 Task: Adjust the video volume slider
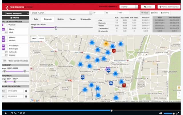(169, 113)
